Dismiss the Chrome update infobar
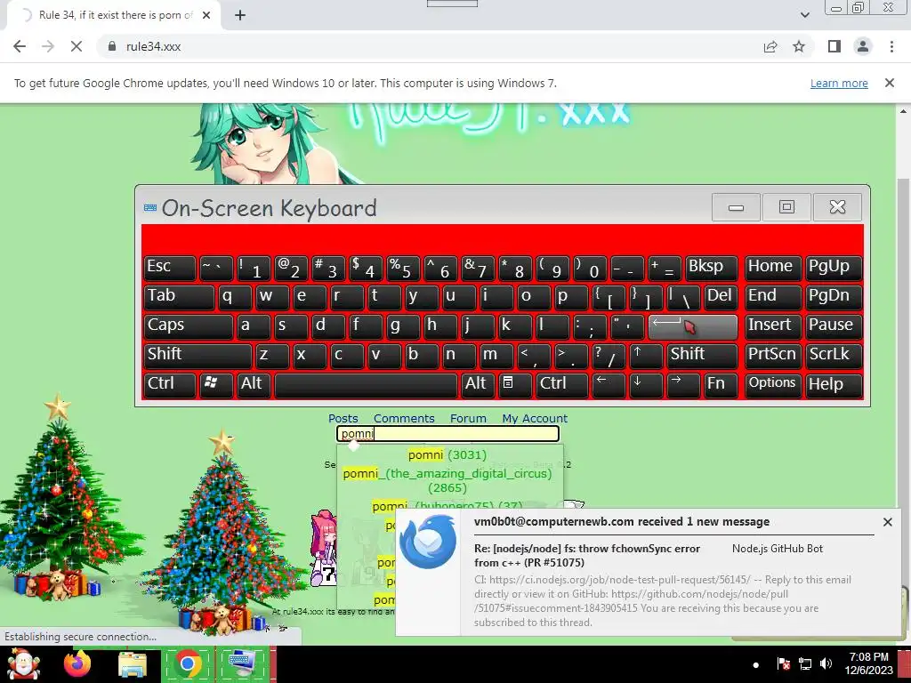911x683 pixels. [889, 83]
